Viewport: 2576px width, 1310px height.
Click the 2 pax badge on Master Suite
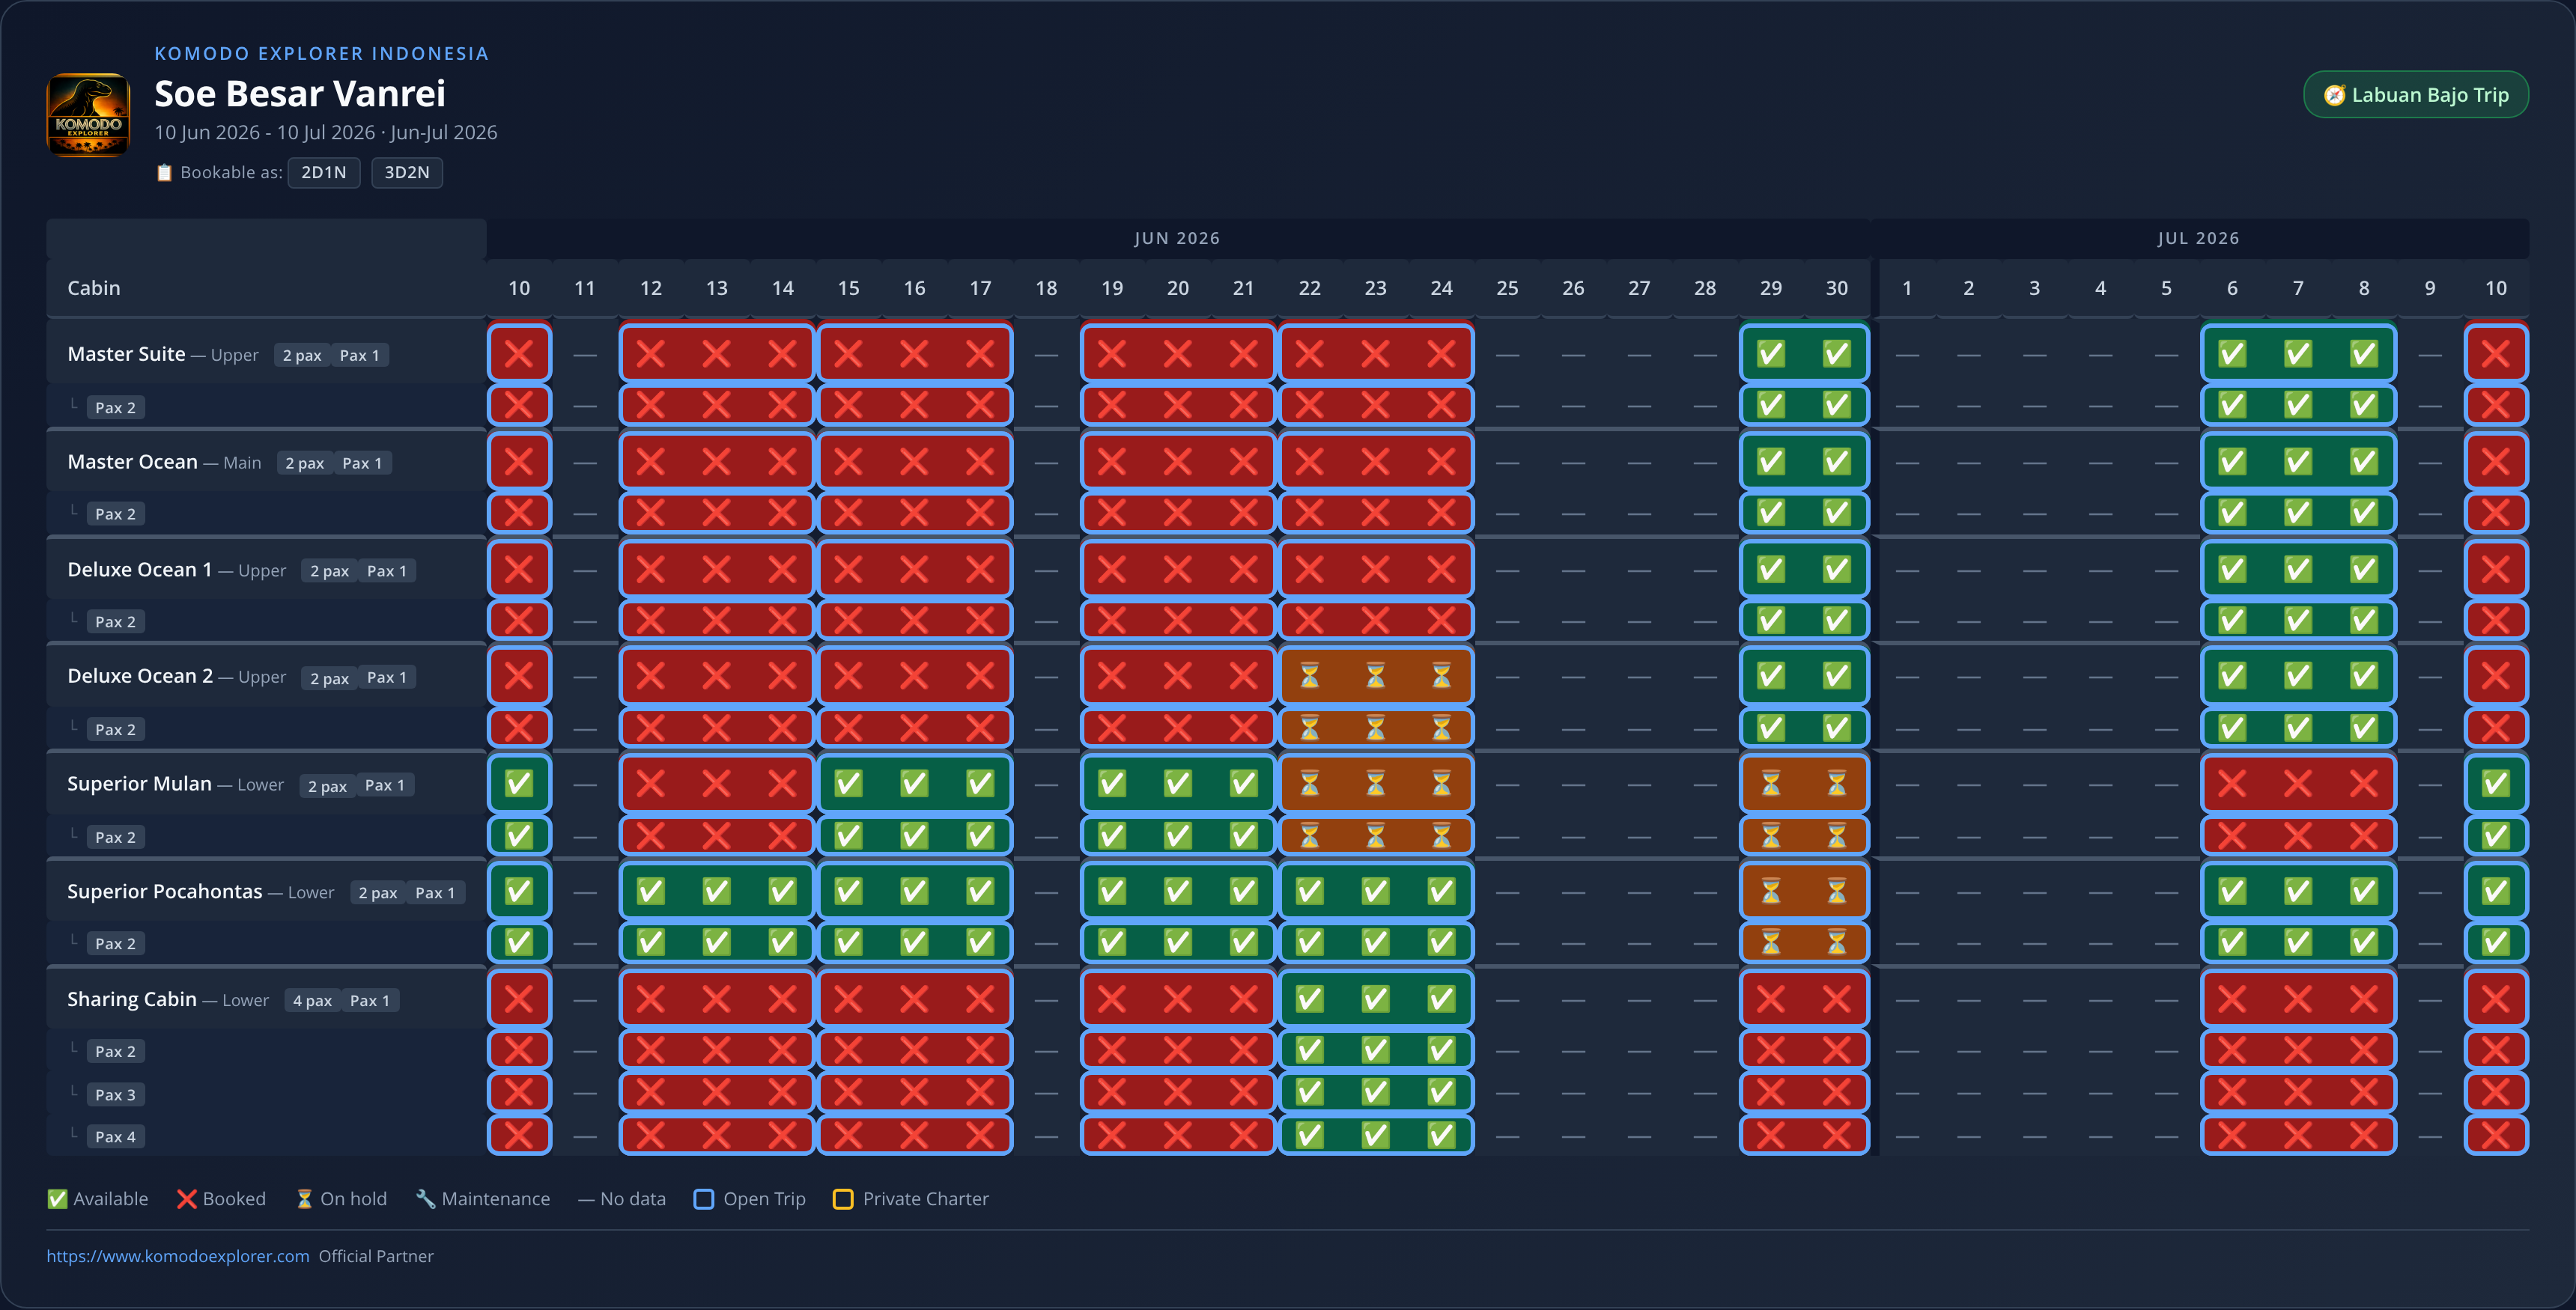click(302, 356)
